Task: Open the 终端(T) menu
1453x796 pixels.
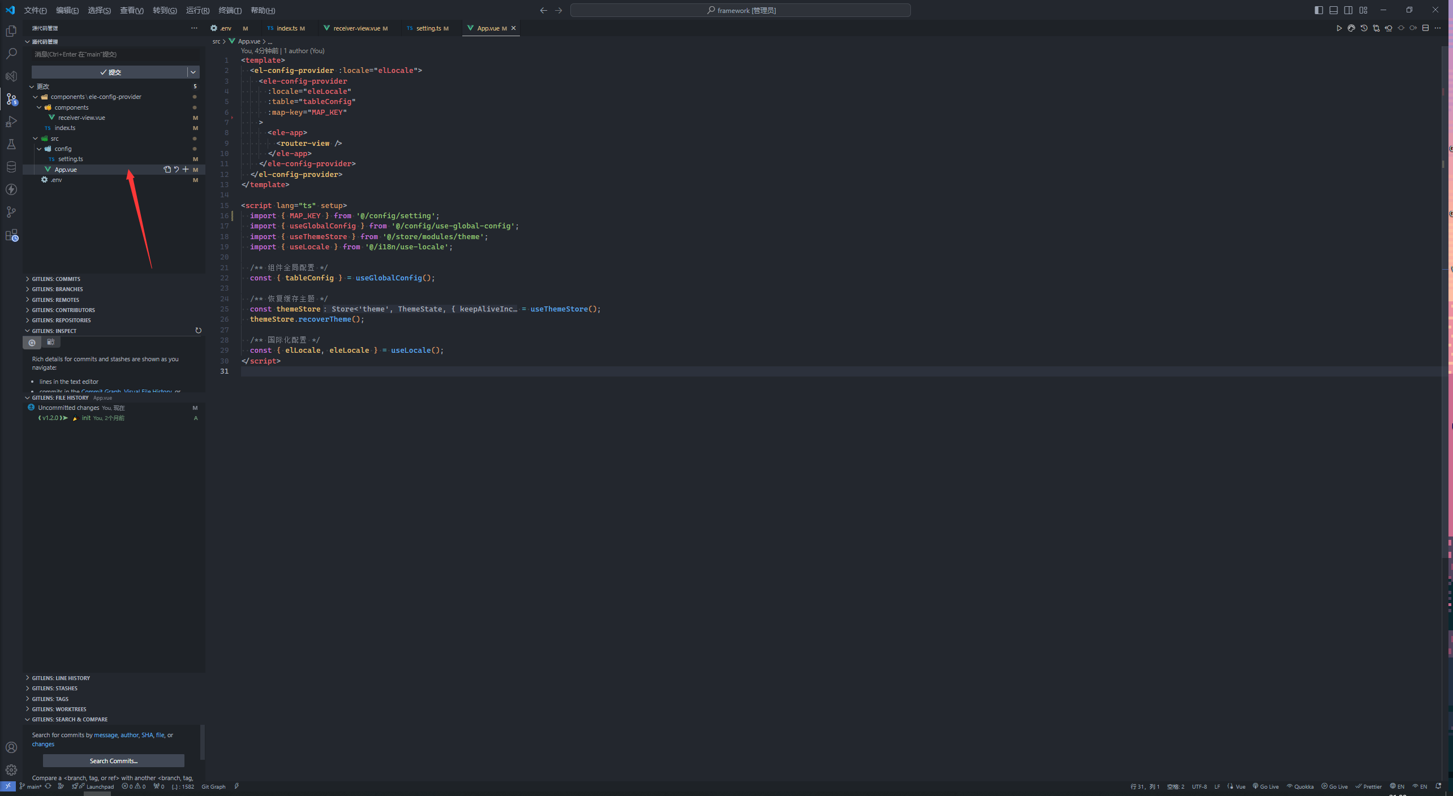Action: click(230, 10)
